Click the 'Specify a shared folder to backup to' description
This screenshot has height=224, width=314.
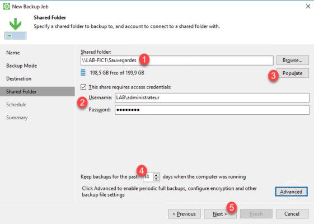(126, 26)
